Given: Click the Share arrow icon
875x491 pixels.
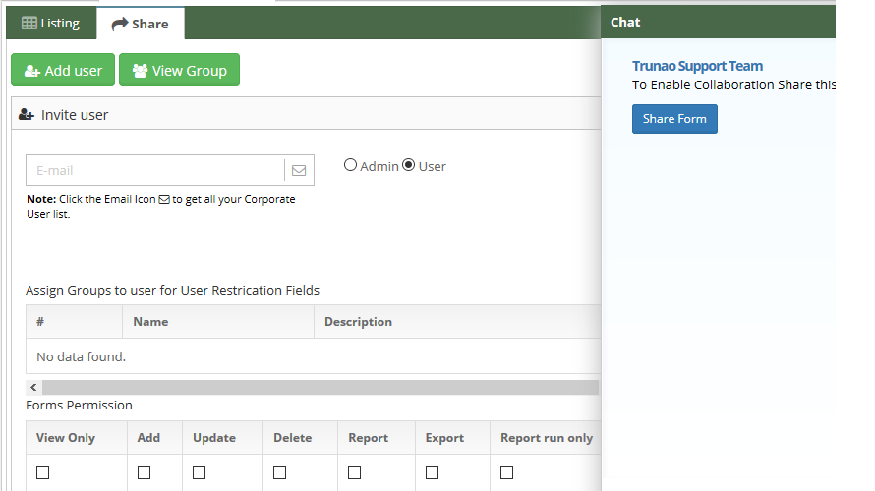Looking at the screenshot, I should point(119,24).
